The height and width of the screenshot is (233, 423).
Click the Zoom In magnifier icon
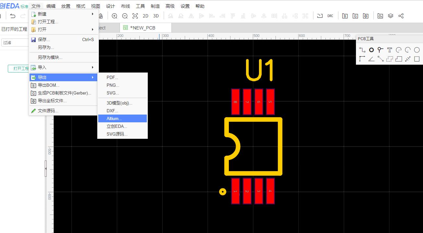tap(114, 16)
